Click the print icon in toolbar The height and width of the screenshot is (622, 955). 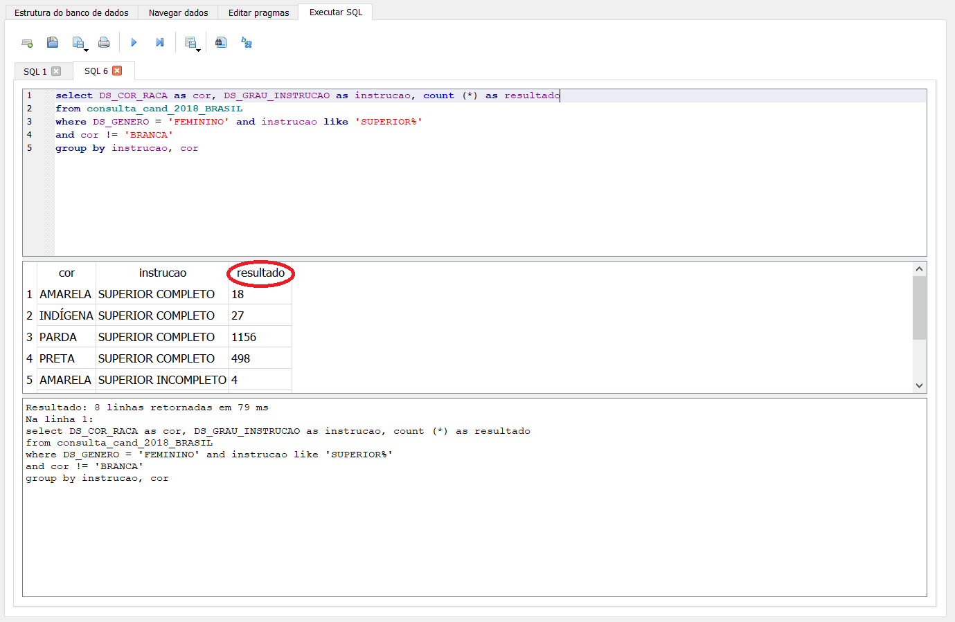pos(104,43)
